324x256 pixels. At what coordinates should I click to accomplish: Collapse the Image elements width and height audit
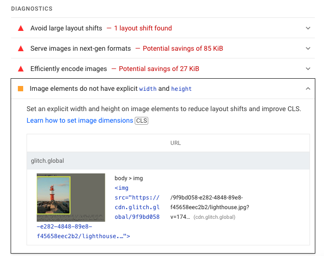pyautogui.click(x=308, y=89)
